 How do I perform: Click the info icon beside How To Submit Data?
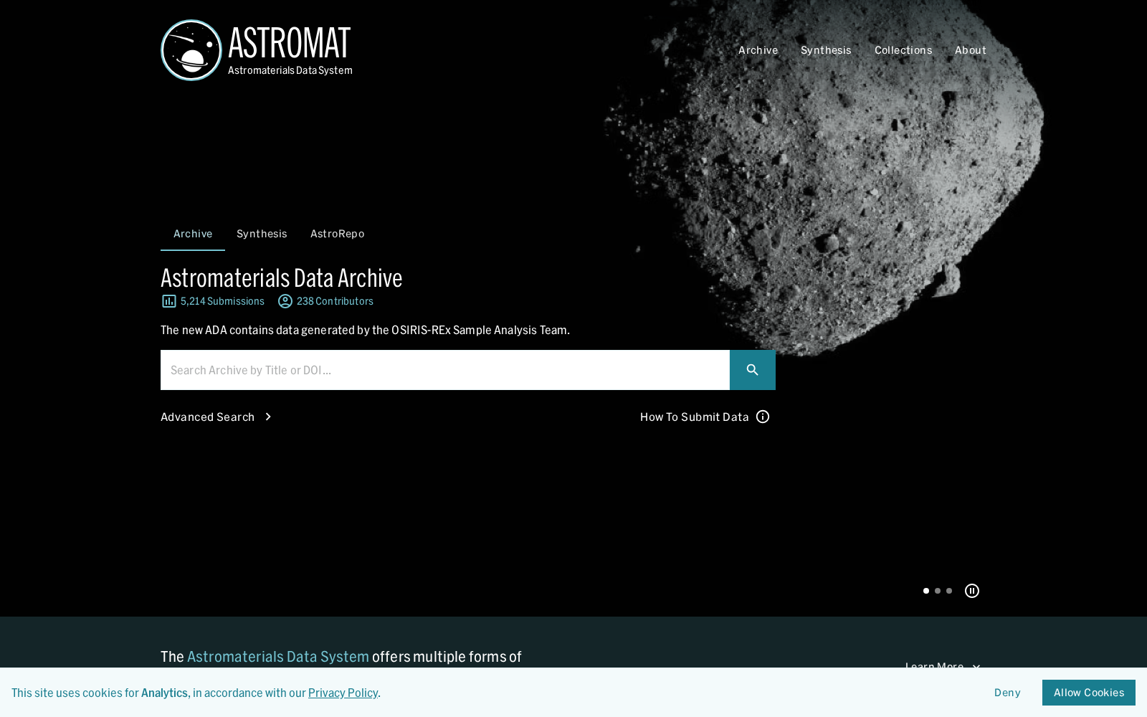[x=763, y=417]
